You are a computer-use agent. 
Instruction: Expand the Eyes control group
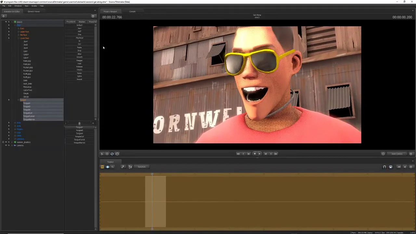click(x=18, y=28)
